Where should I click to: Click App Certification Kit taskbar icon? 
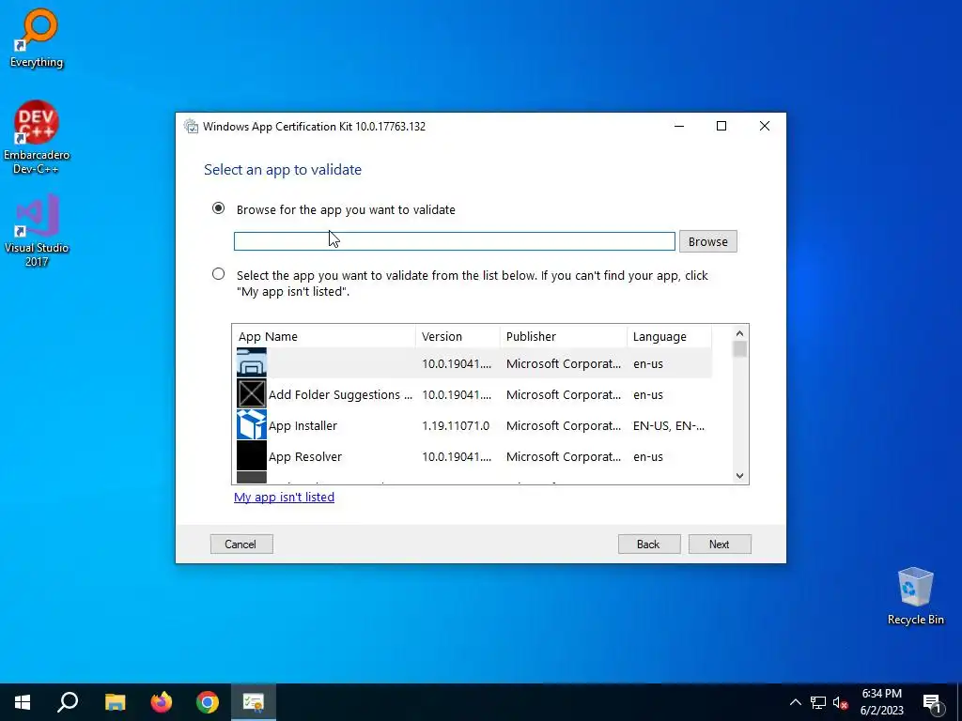pos(254,702)
